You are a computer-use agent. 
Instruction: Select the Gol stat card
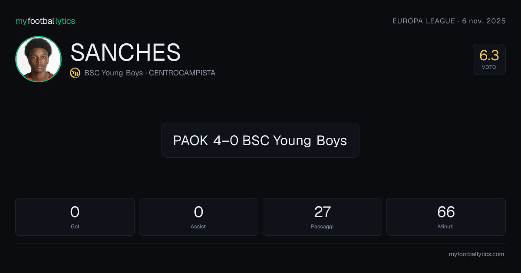point(75,217)
